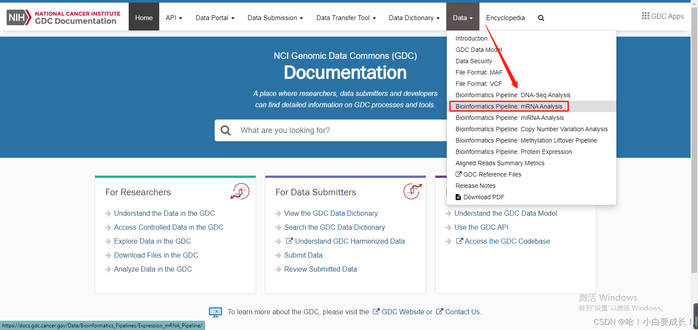The image size is (698, 330).
Task: Open Understand the GDC Data Model link
Action: pyautogui.click(x=506, y=213)
